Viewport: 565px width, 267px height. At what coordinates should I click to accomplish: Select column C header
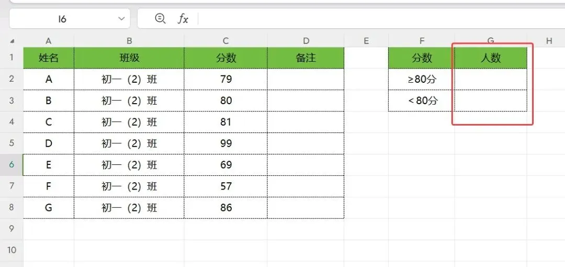[225, 41]
